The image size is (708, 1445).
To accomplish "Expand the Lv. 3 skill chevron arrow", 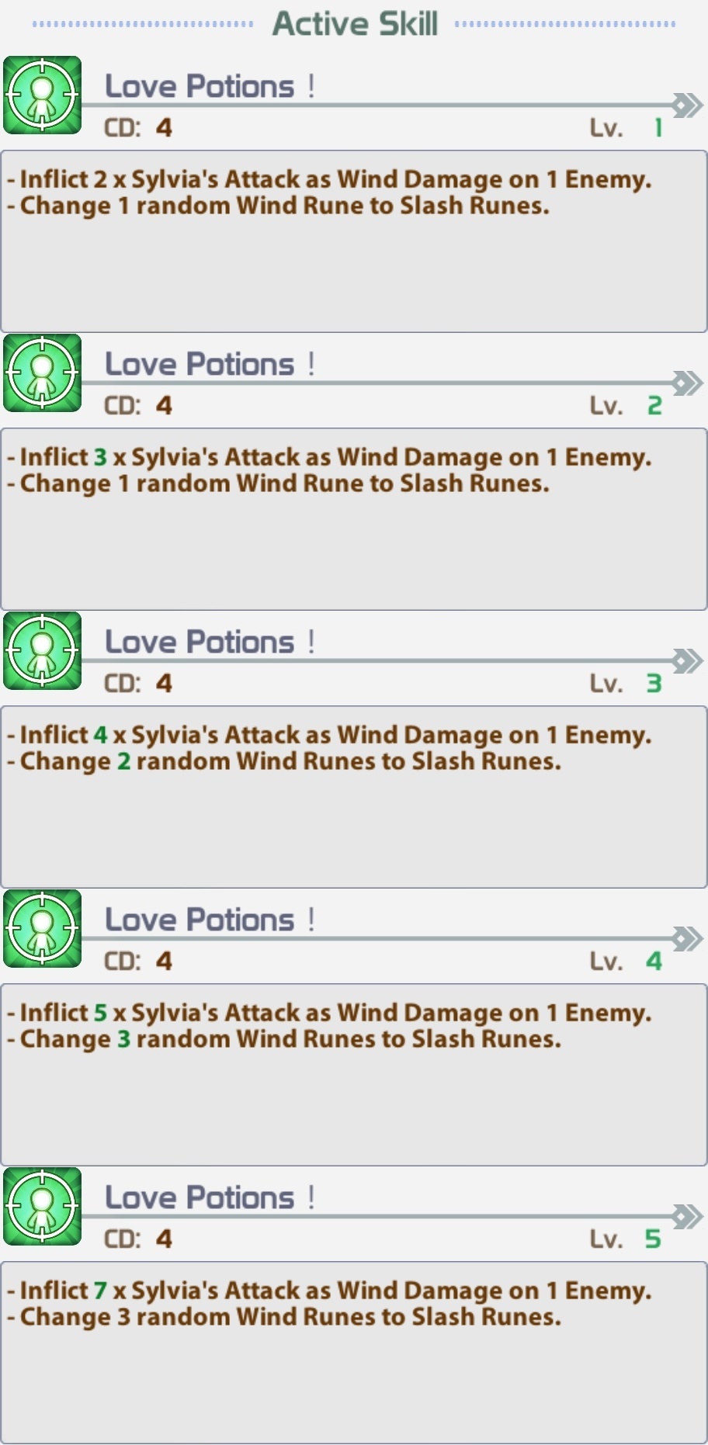I will [x=687, y=660].
